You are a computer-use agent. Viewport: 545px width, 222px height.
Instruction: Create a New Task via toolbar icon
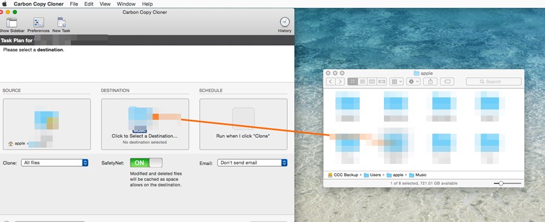click(62, 23)
